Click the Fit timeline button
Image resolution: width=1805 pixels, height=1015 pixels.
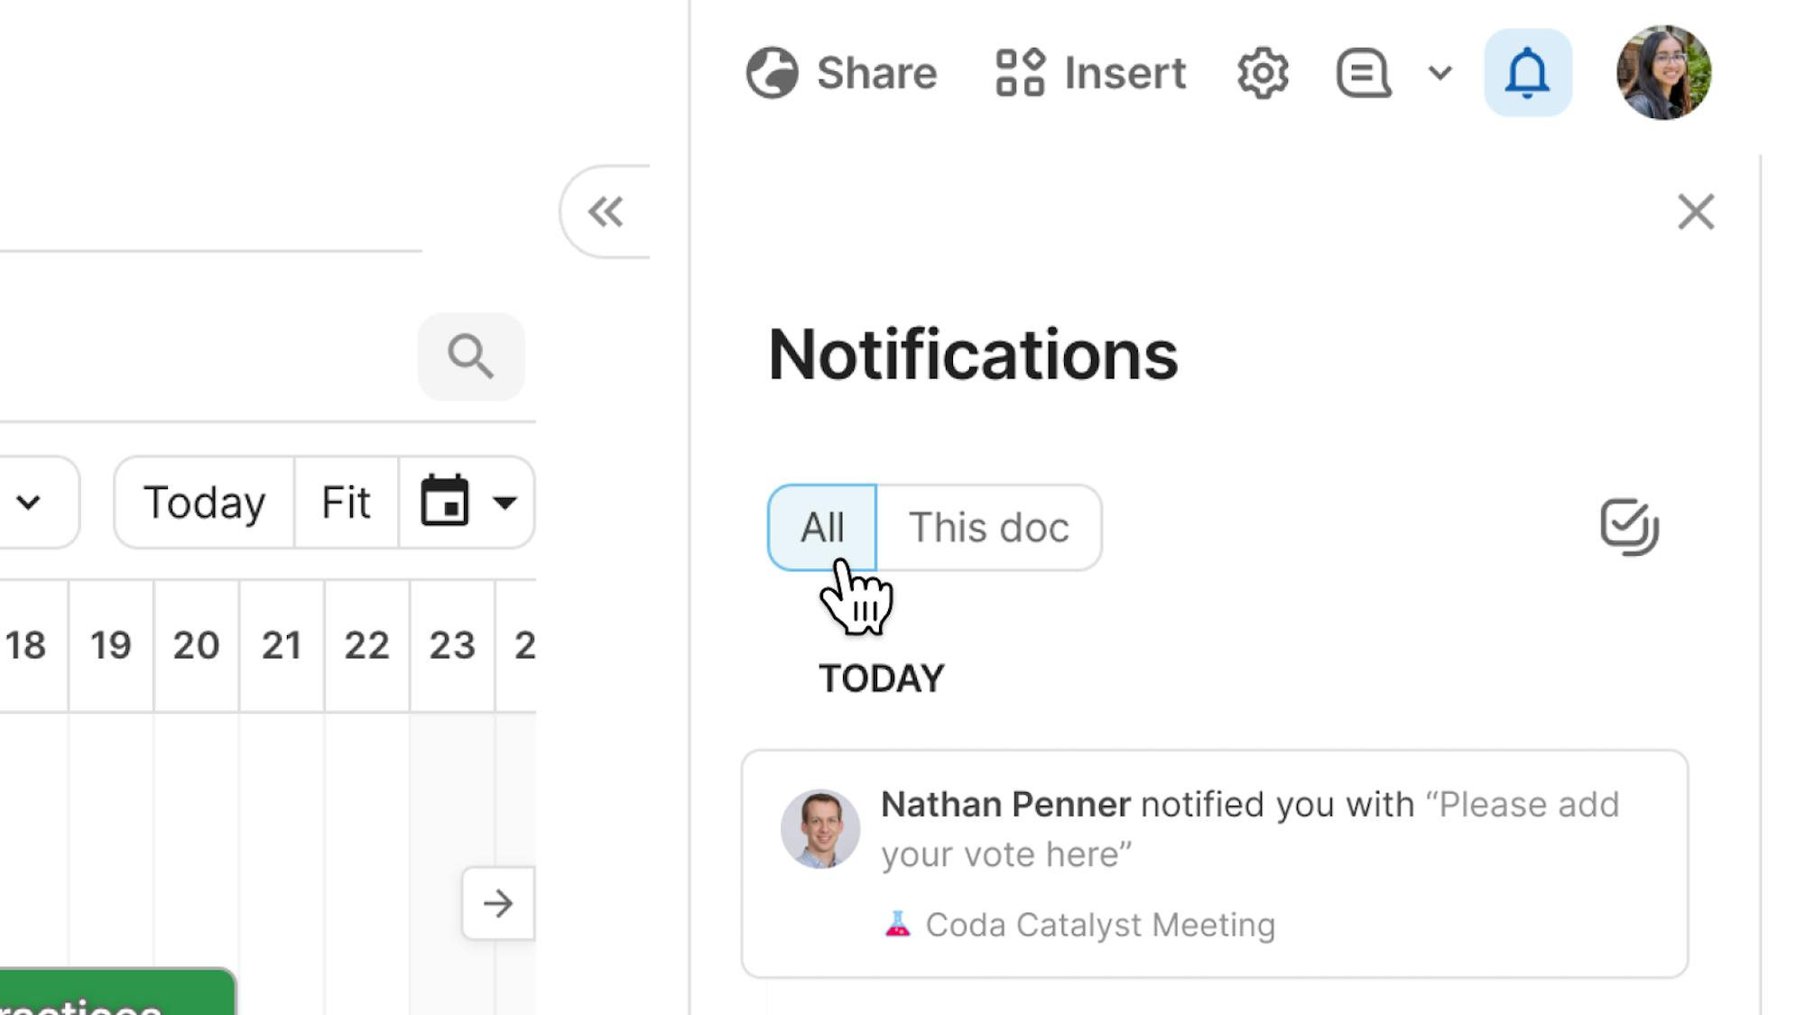(346, 502)
